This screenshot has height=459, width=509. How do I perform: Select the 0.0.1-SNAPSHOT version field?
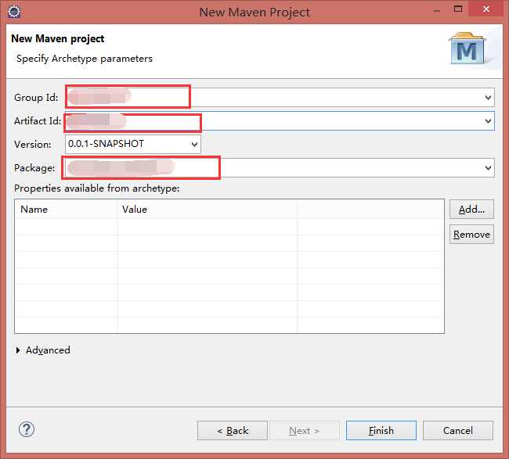pos(133,144)
